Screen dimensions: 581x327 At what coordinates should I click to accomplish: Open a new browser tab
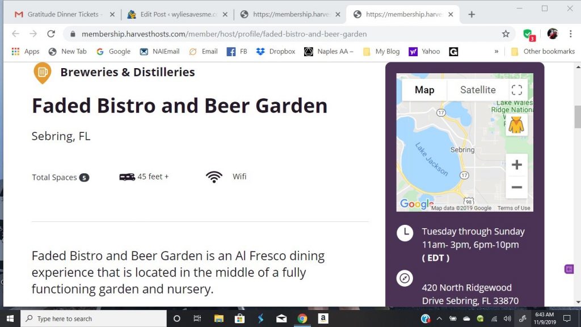click(471, 14)
